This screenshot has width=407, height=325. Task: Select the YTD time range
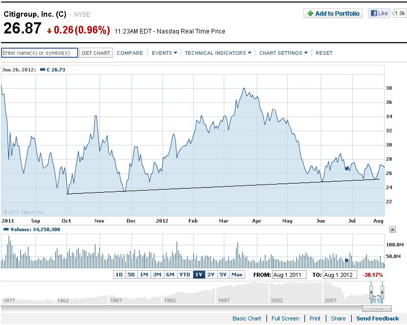tap(185, 274)
